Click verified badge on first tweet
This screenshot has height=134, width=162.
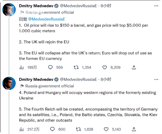(x=56, y=6)
